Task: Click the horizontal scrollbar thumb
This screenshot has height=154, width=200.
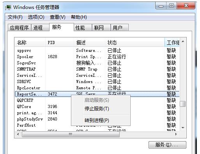Action: (x=71, y=134)
